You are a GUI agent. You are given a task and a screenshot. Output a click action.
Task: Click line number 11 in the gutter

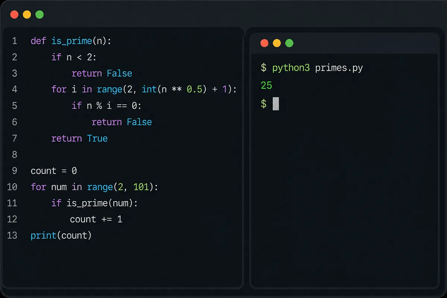point(12,203)
